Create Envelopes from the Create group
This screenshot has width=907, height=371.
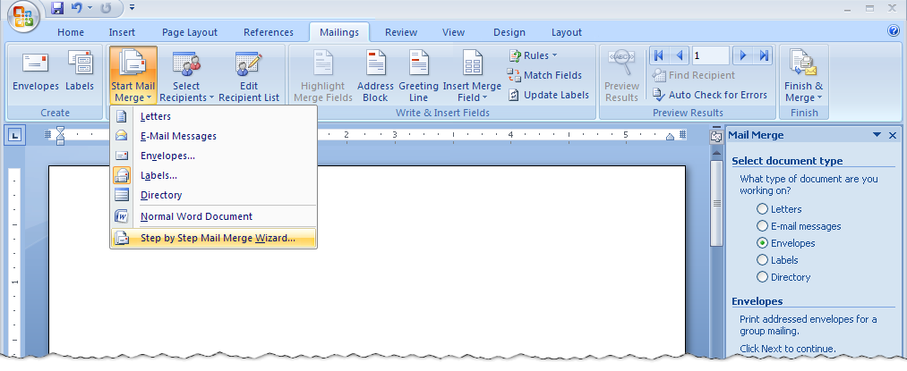36,72
